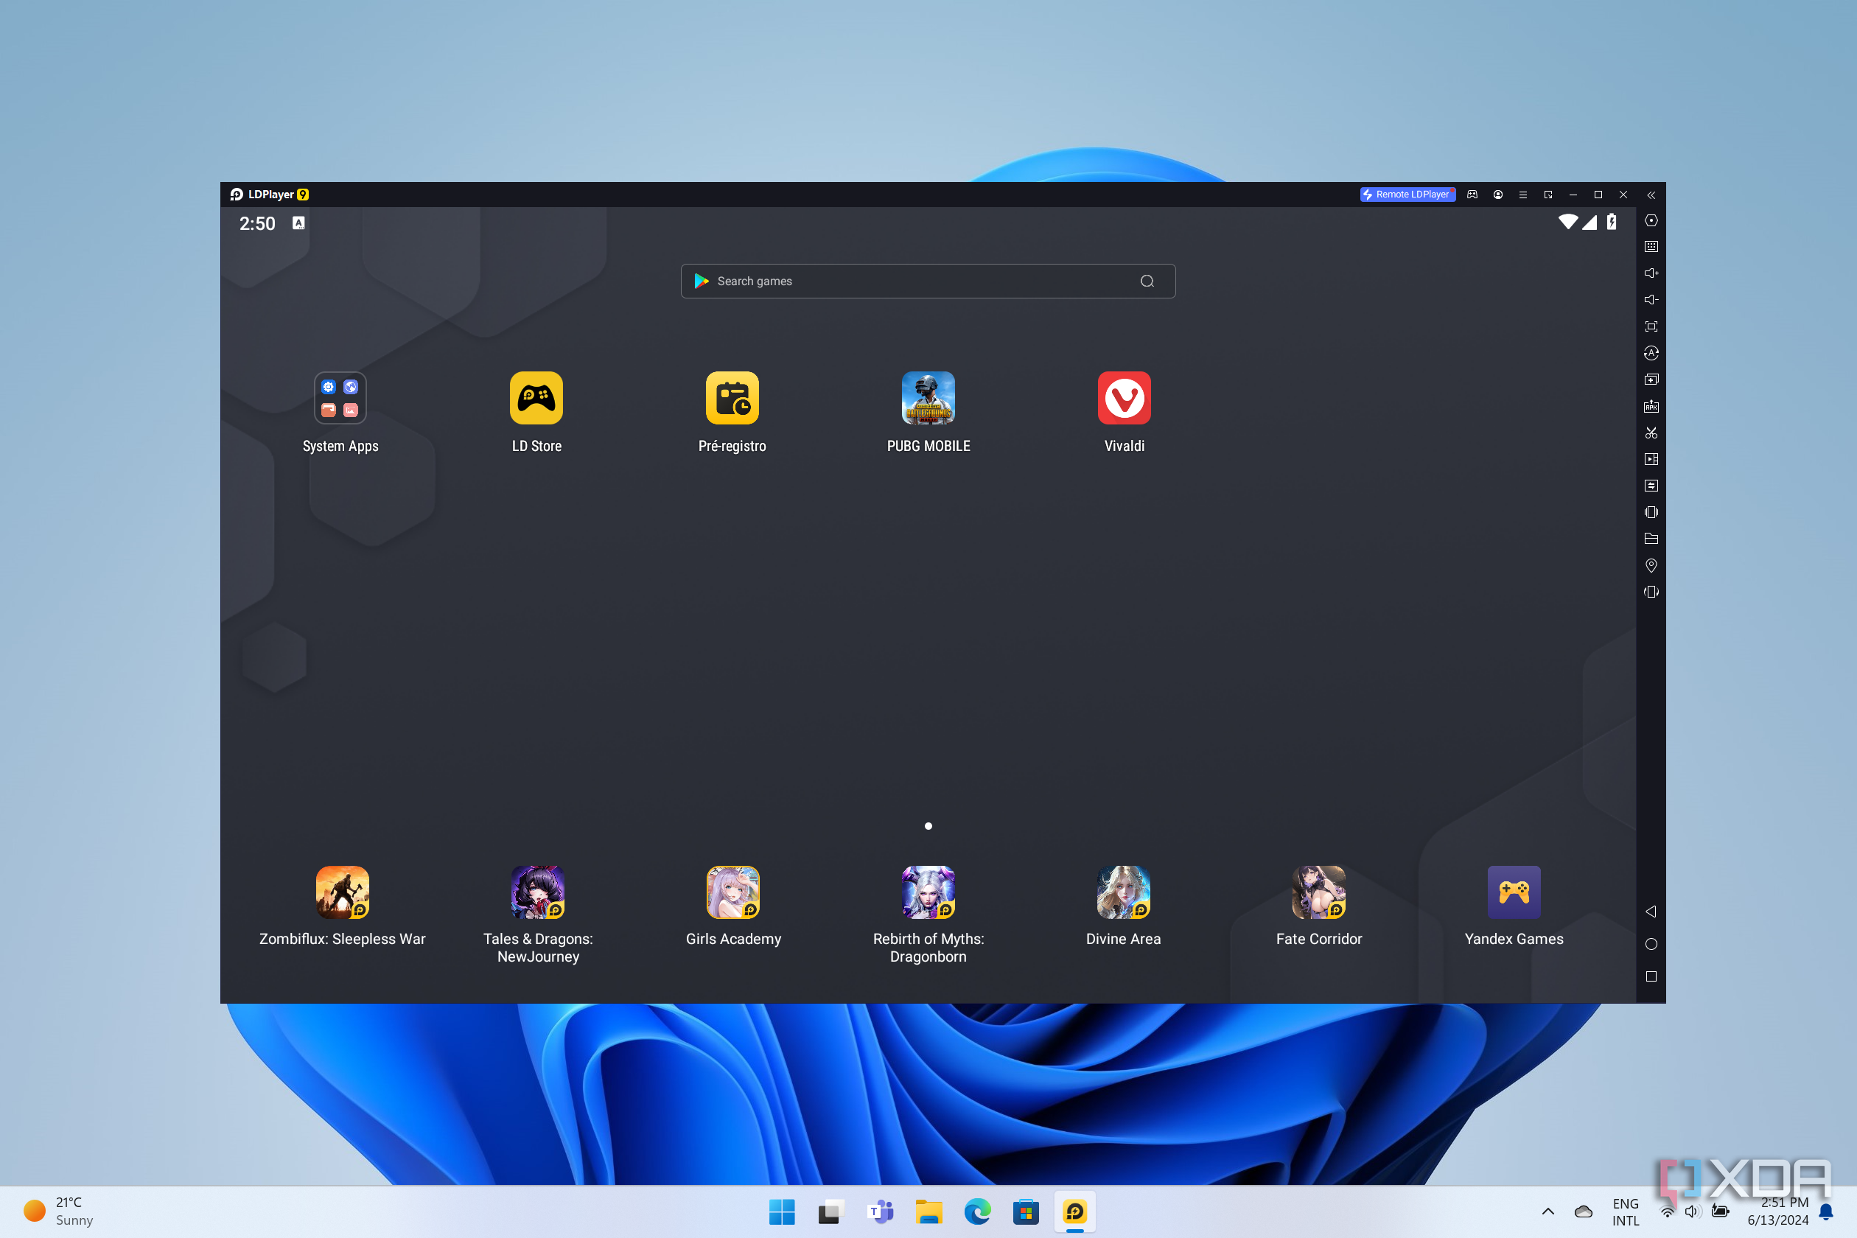Open the multi-instance manager sidebar icon
Screen dimensions: 1857x1238
tap(1650, 379)
